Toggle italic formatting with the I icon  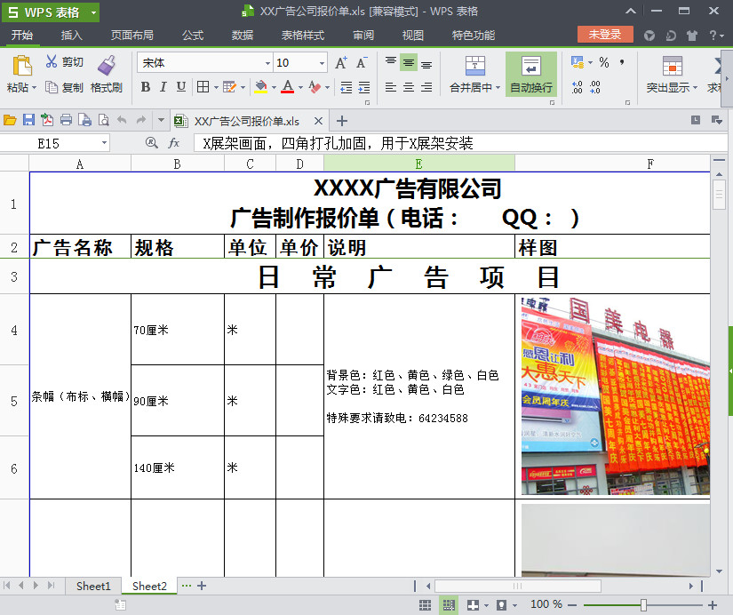[162, 85]
